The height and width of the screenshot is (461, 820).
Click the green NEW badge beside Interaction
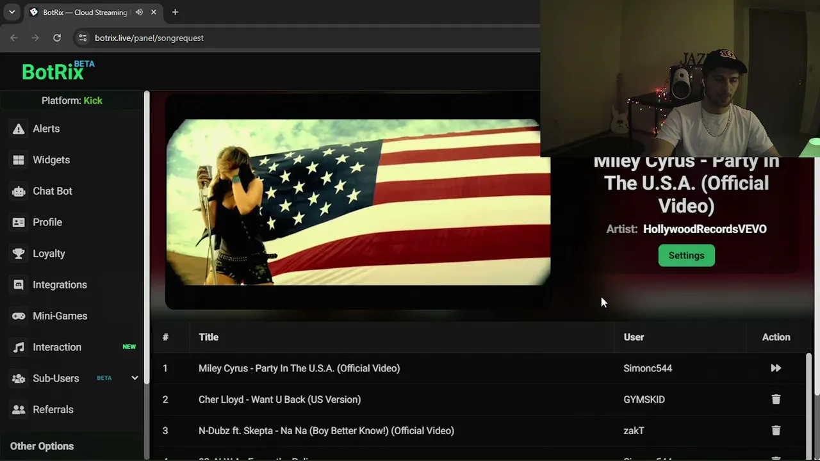point(129,347)
